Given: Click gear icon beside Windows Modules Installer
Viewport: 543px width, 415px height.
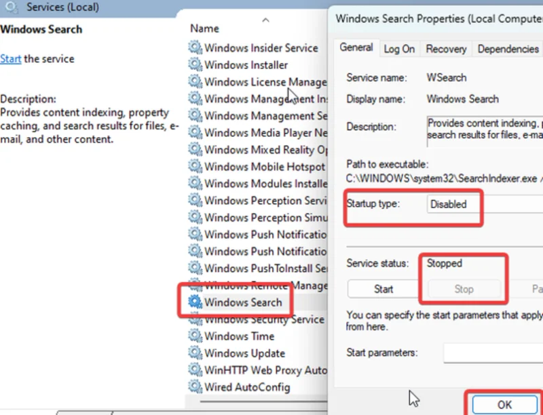Looking at the screenshot, I should coord(195,183).
